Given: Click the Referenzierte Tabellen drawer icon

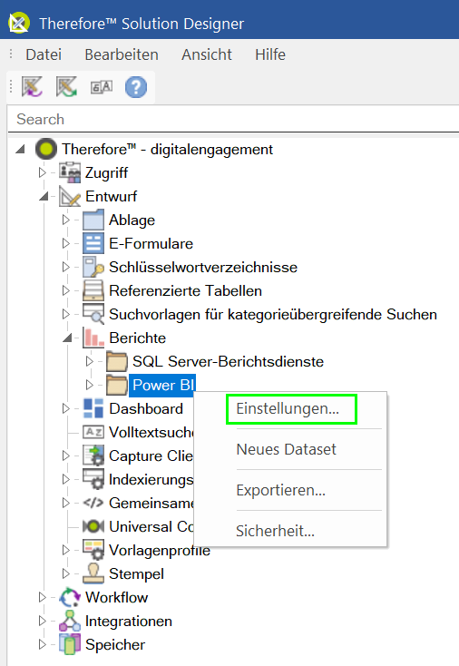Looking at the screenshot, I should pyautogui.click(x=93, y=290).
